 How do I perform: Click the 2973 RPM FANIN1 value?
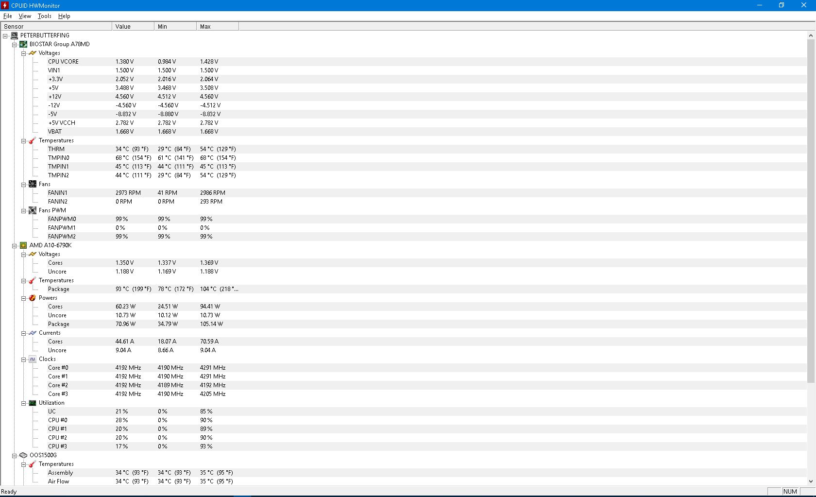128,193
